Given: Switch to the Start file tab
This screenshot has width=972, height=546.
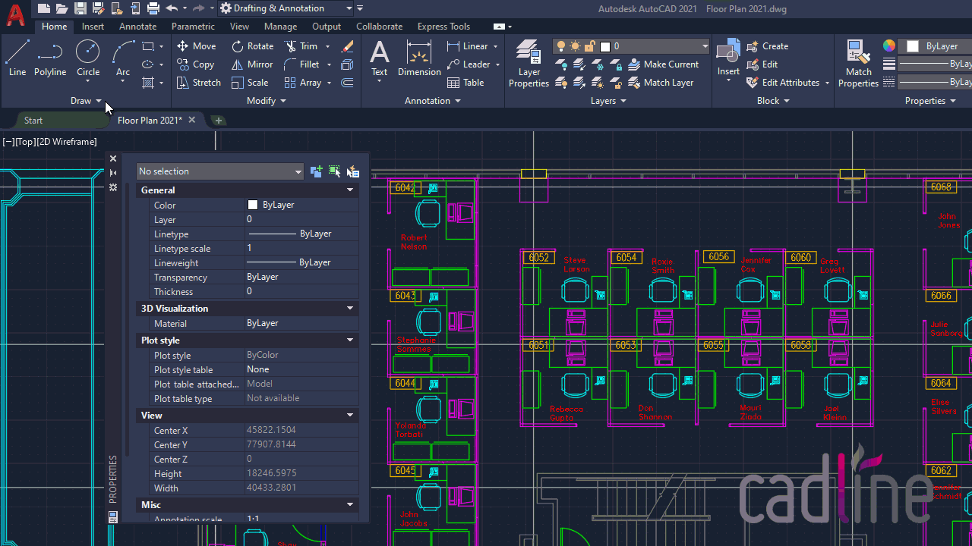Looking at the screenshot, I should pyautogui.click(x=33, y=121).
